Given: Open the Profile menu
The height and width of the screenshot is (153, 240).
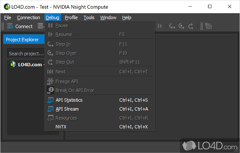Looking at the screenshot, I should click(71, 18).
